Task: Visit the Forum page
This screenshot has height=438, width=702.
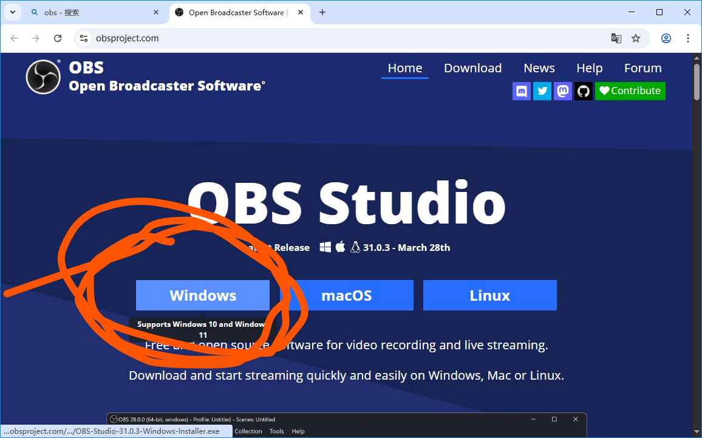Action: (x=643, y=68)
